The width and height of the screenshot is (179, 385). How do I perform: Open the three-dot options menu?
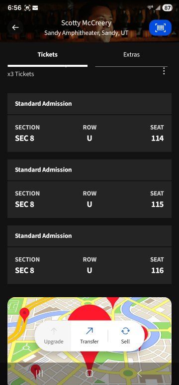164,71
